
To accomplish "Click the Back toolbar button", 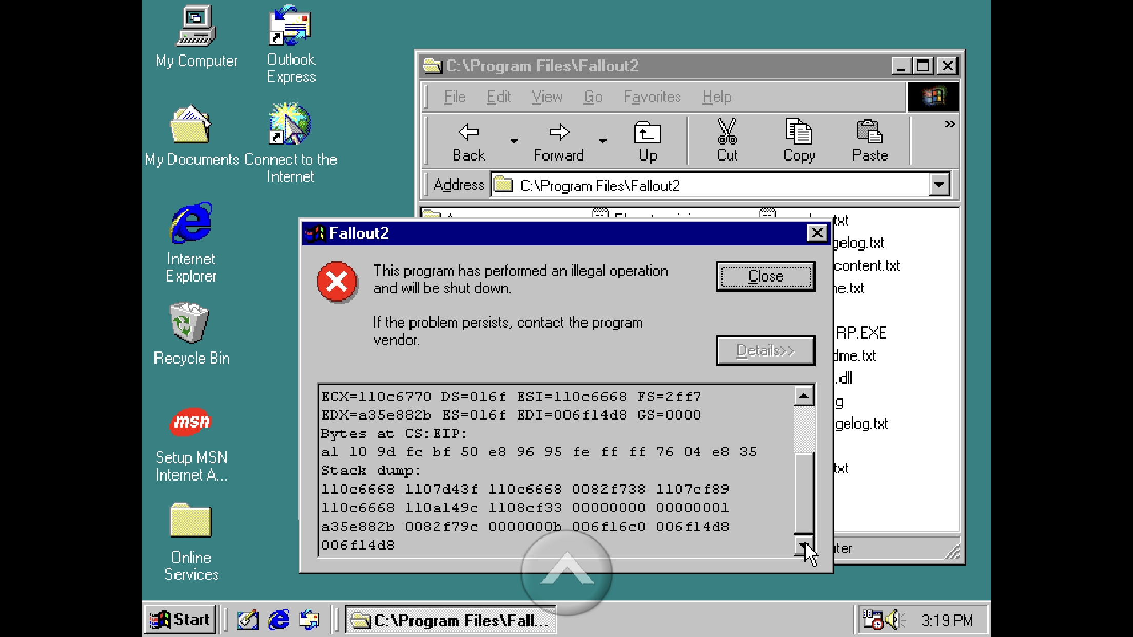I will point(468,142).
